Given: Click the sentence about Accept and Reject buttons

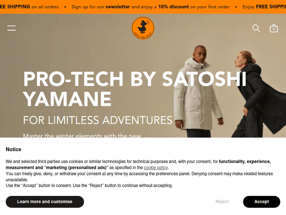Looking at the screenshot, I should click(x=89, y=186).
